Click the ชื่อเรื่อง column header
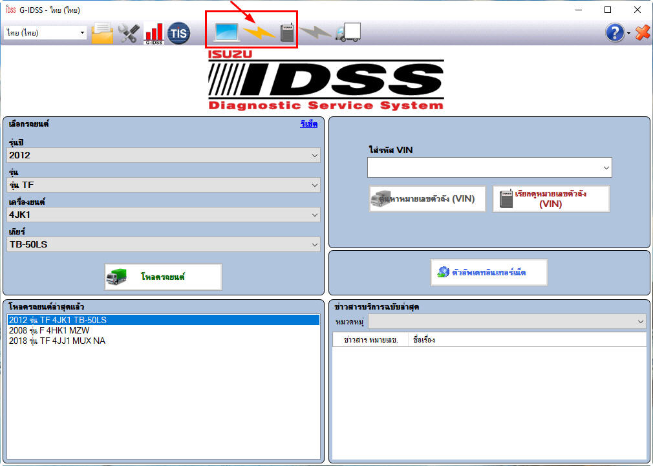 pyautogui.click(x=527, y=340)
